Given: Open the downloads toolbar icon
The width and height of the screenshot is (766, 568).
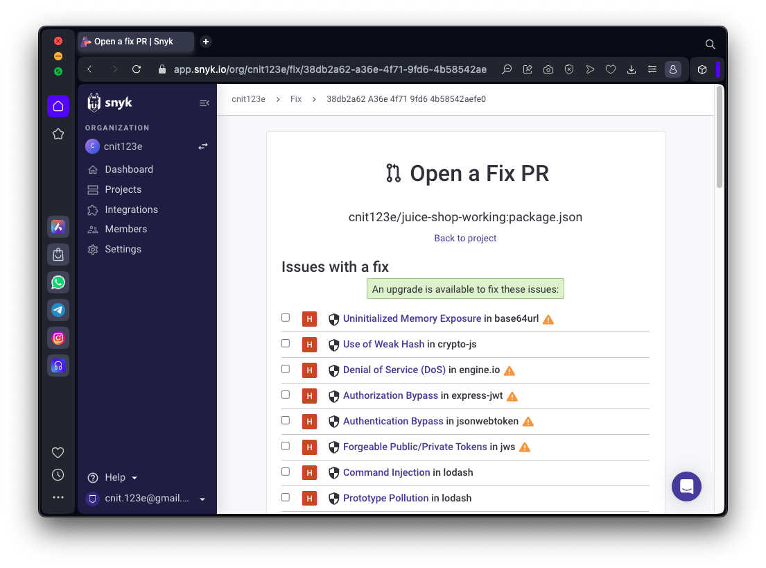Looking at the screenshot, I should pos(631,69).
